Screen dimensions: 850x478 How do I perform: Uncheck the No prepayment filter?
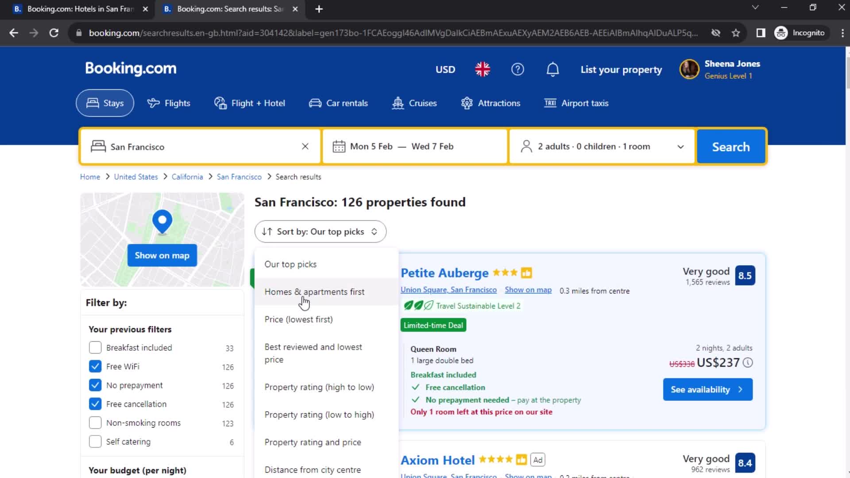(x=95, y=385)
